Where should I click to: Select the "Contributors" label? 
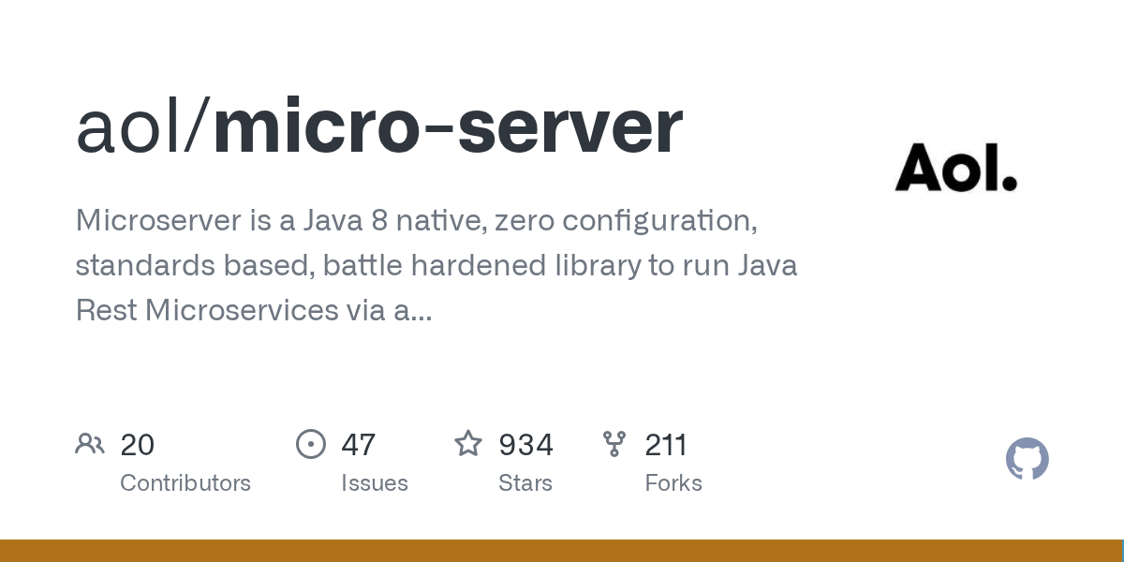(x=185, y=483)
